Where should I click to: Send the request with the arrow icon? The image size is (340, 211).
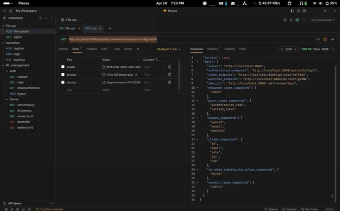pos(332,39)
